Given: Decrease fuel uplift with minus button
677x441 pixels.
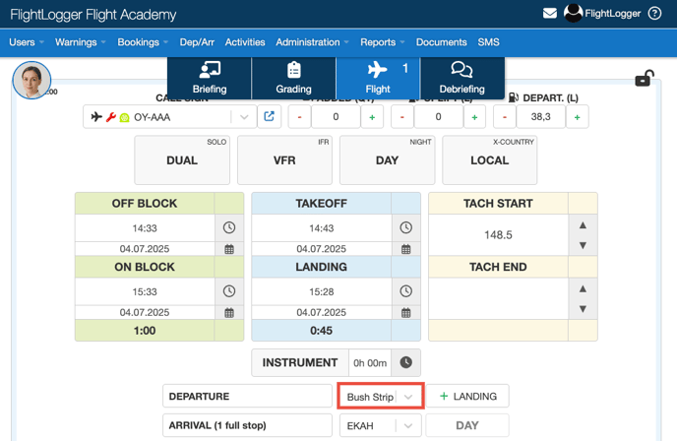Looking at the screenshot, I should [401, 117].
